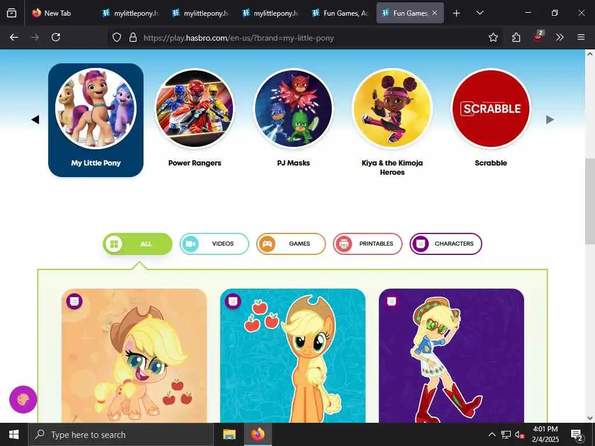595x446 pixels.
Task: Select the Scrabble brand circle
Action: (491, 109)
